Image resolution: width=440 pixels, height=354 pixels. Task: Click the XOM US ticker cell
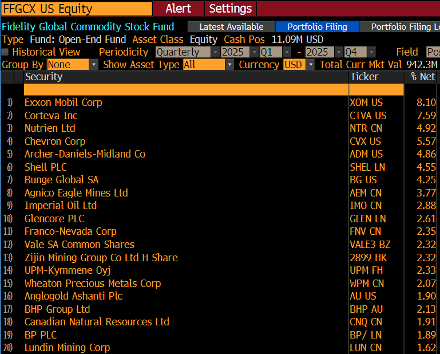click(x=366, y=103)
